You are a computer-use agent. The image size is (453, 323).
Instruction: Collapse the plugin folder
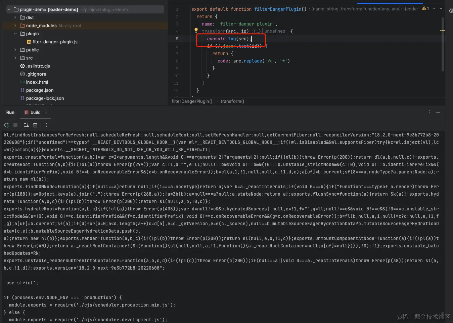[x=15, y=34]
